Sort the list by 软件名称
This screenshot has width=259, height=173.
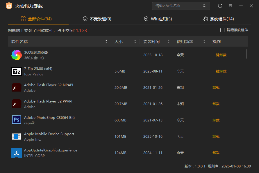(x=106, y=41)
